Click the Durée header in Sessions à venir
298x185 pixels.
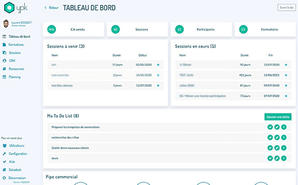click(117, 55)
